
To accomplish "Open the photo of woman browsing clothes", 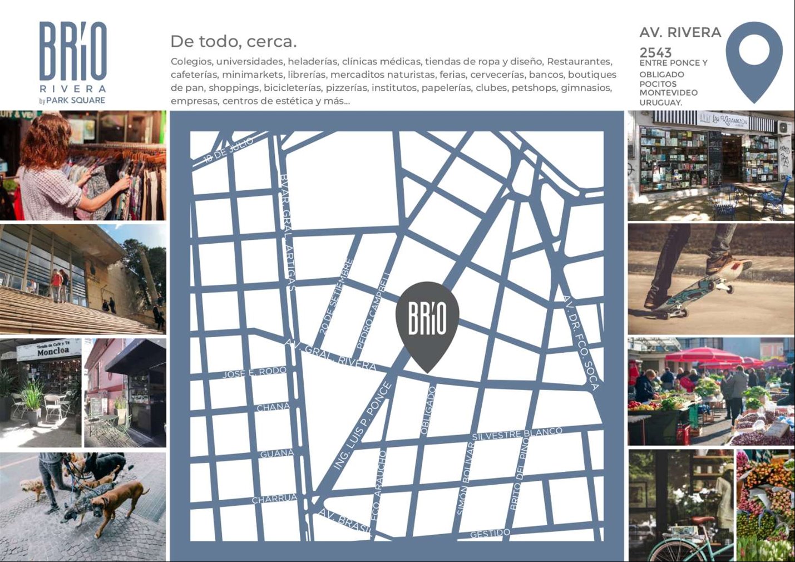I will point(83,165).
